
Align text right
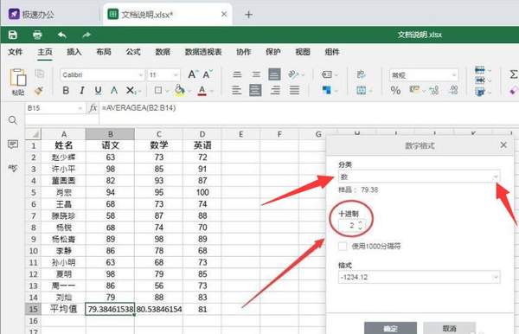click(275, 90)
